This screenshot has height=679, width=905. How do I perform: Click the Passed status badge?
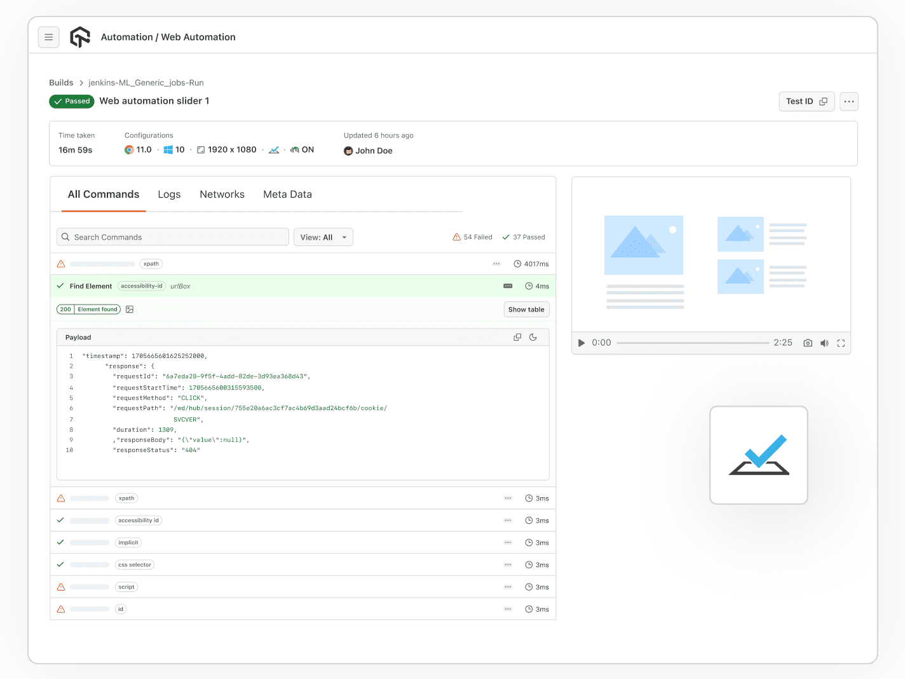click(71, 101)
